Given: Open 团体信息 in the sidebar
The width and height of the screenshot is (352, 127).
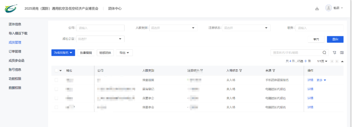Looking at the screenshot, I should tap(15, 24).
